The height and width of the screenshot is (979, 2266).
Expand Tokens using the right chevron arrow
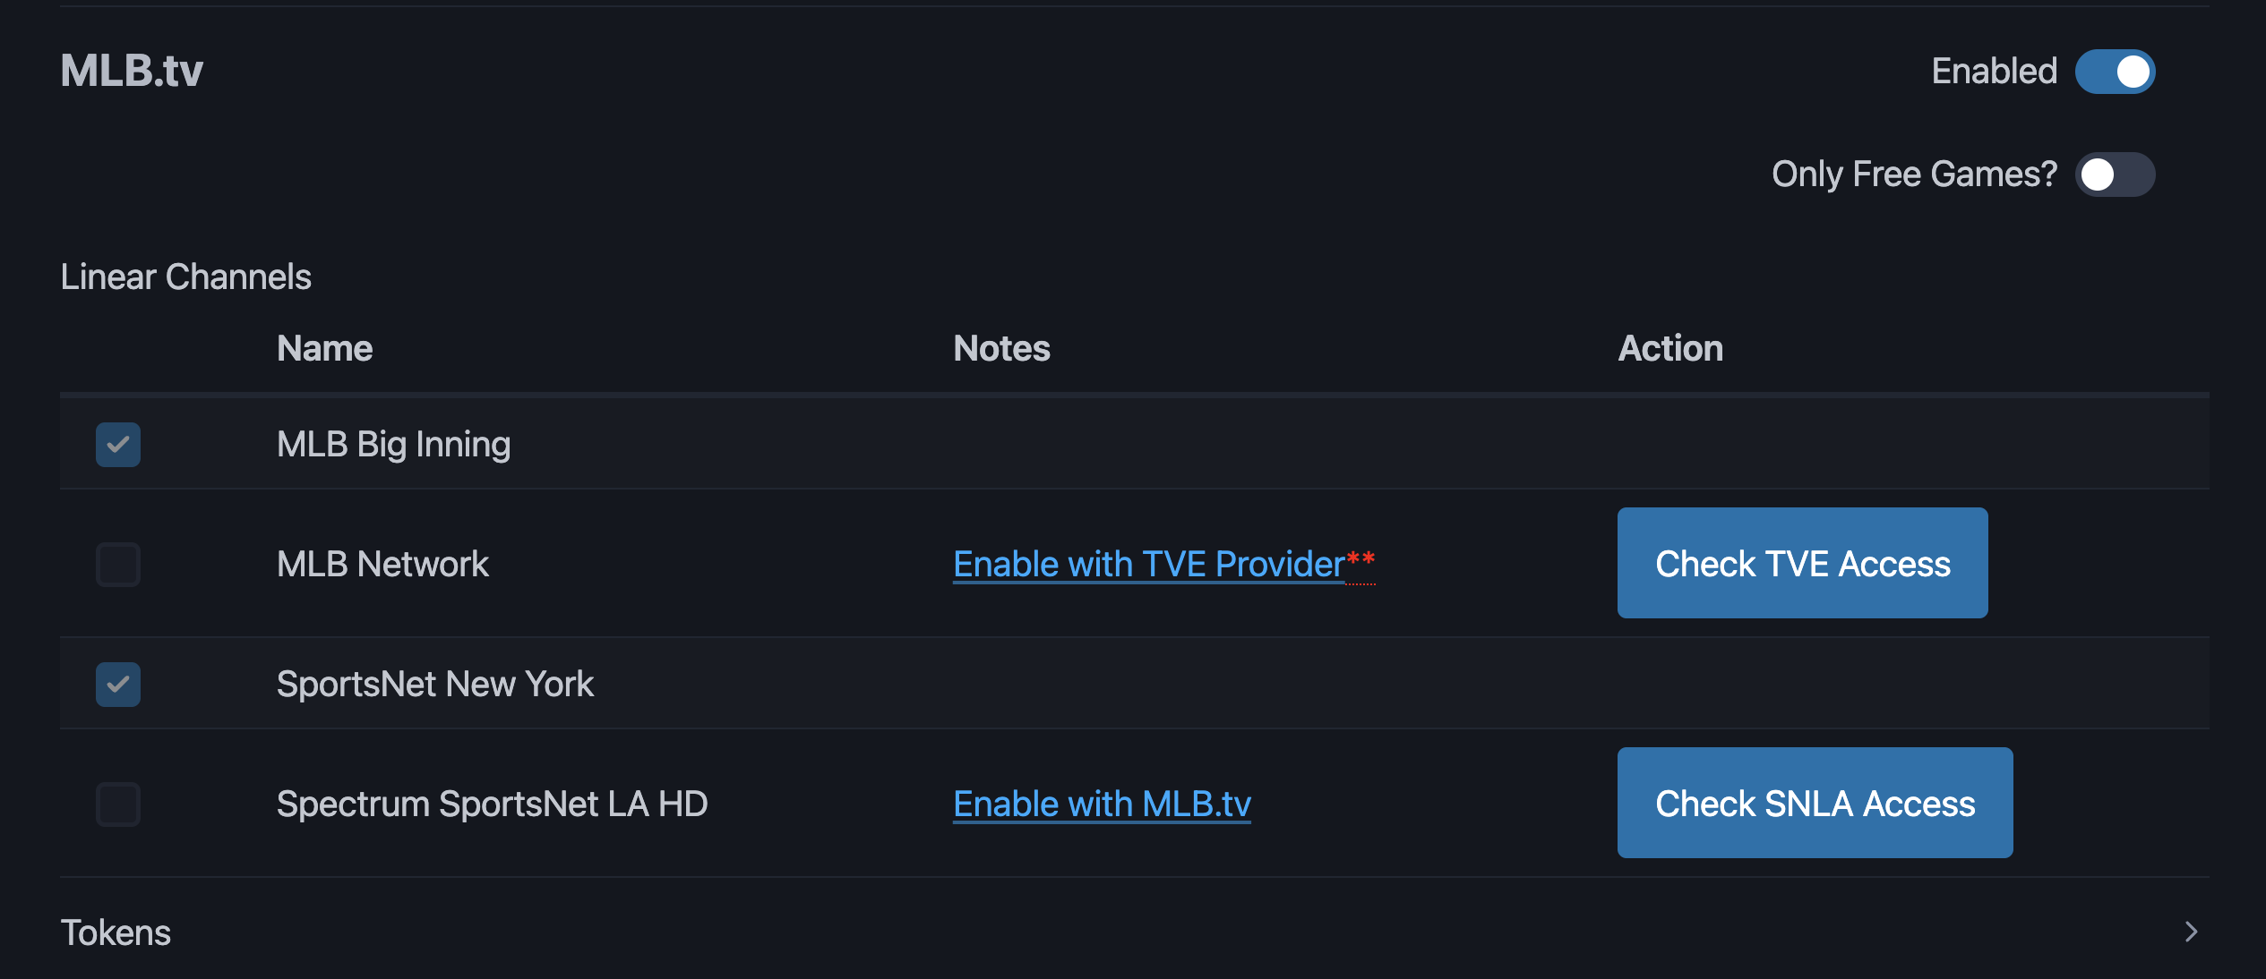point(2191,932)
